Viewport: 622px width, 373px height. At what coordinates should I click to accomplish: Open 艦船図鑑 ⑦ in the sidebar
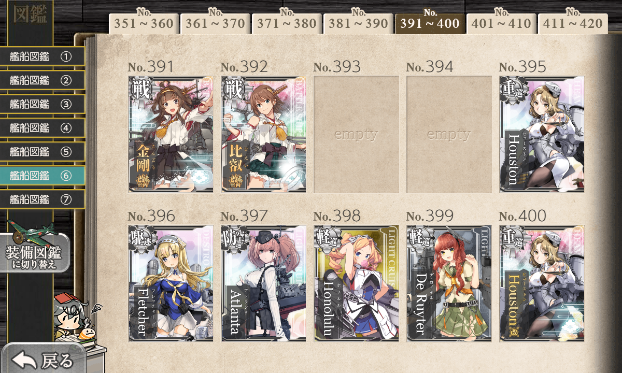(42, 199)
